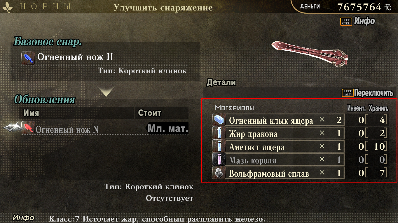Image resolution: width=398 pixels, height=223 pixels.
Task: Click the Мл. мат. cost tag
Action: (167, 128)
